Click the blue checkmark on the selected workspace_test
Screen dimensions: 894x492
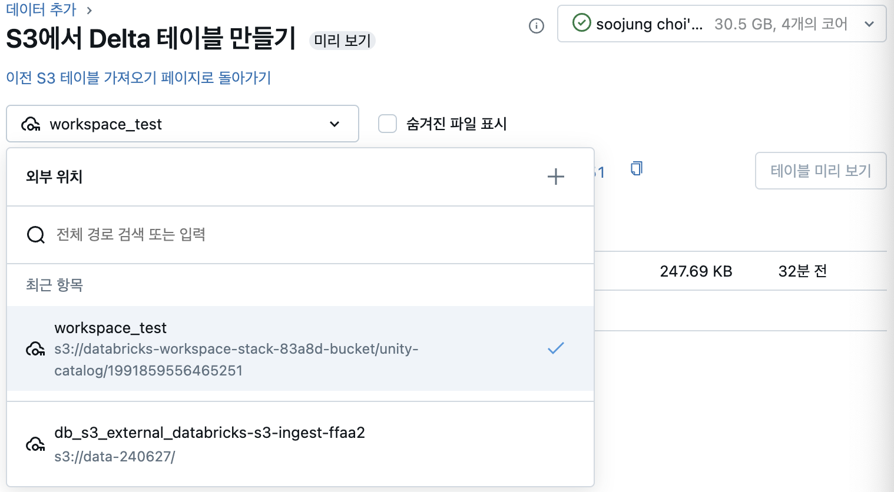click(x=555, y=348)
